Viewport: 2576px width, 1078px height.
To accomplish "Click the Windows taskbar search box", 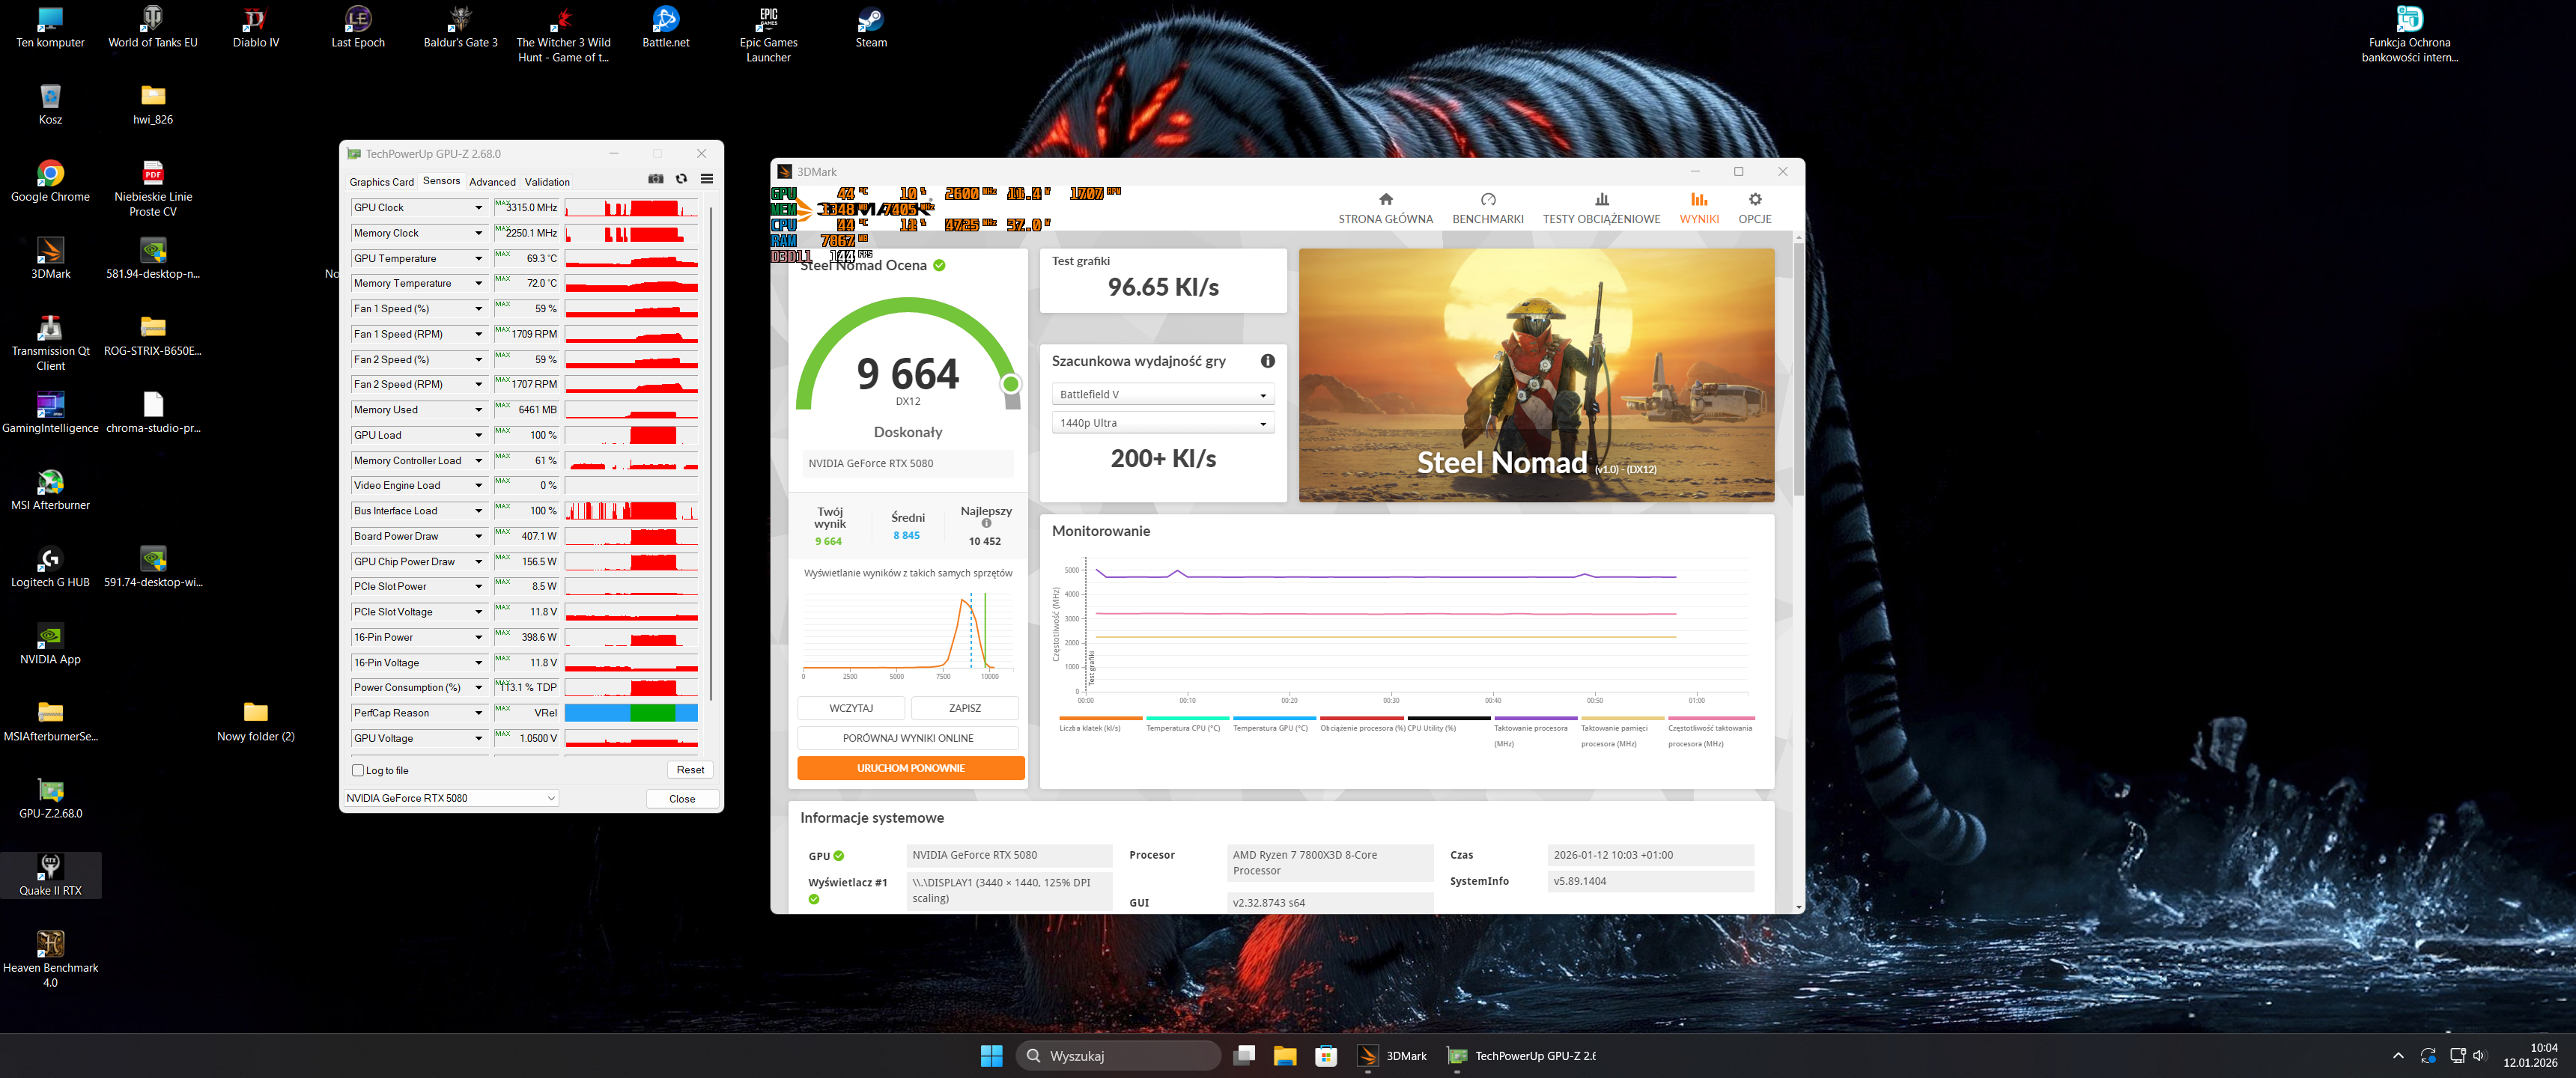I will point(1118,1055).
